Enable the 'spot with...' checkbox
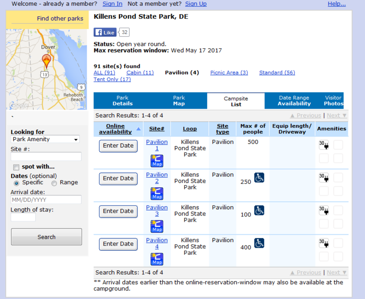 (x=16, y=167)
